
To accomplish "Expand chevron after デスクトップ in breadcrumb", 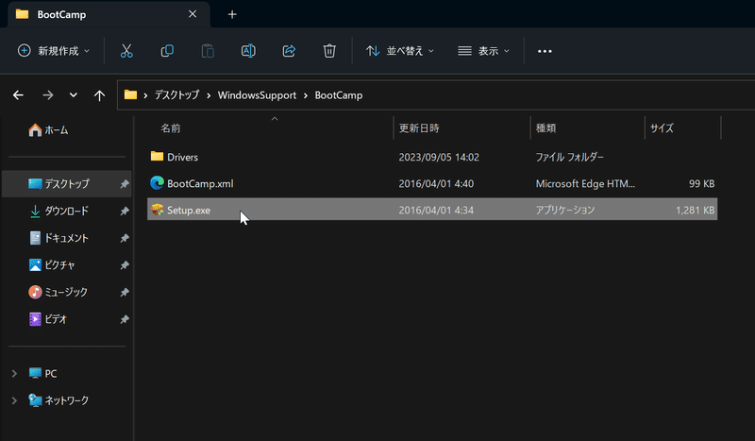I will [x=209, y=95].
